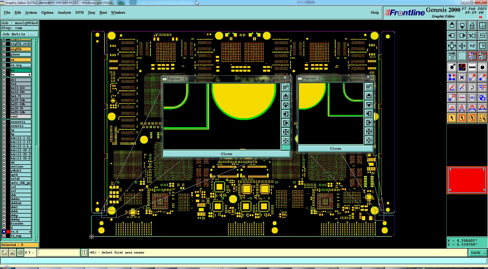Select the net selection arrow tool
This screenshot has height=269, width=488.
(x=482, y=118)
